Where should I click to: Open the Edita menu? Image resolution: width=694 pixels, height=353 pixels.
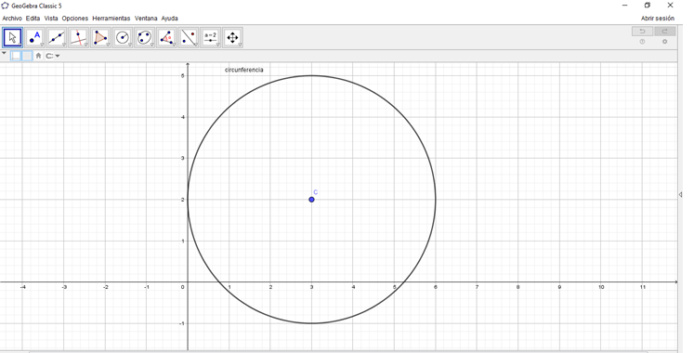click(x=33, y=19)
